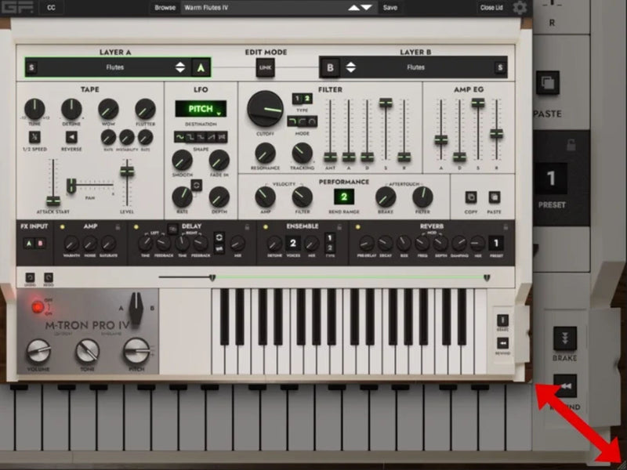627x470 pixels.
Task: Click the Bend Range value display
Action: coord(342,197)
